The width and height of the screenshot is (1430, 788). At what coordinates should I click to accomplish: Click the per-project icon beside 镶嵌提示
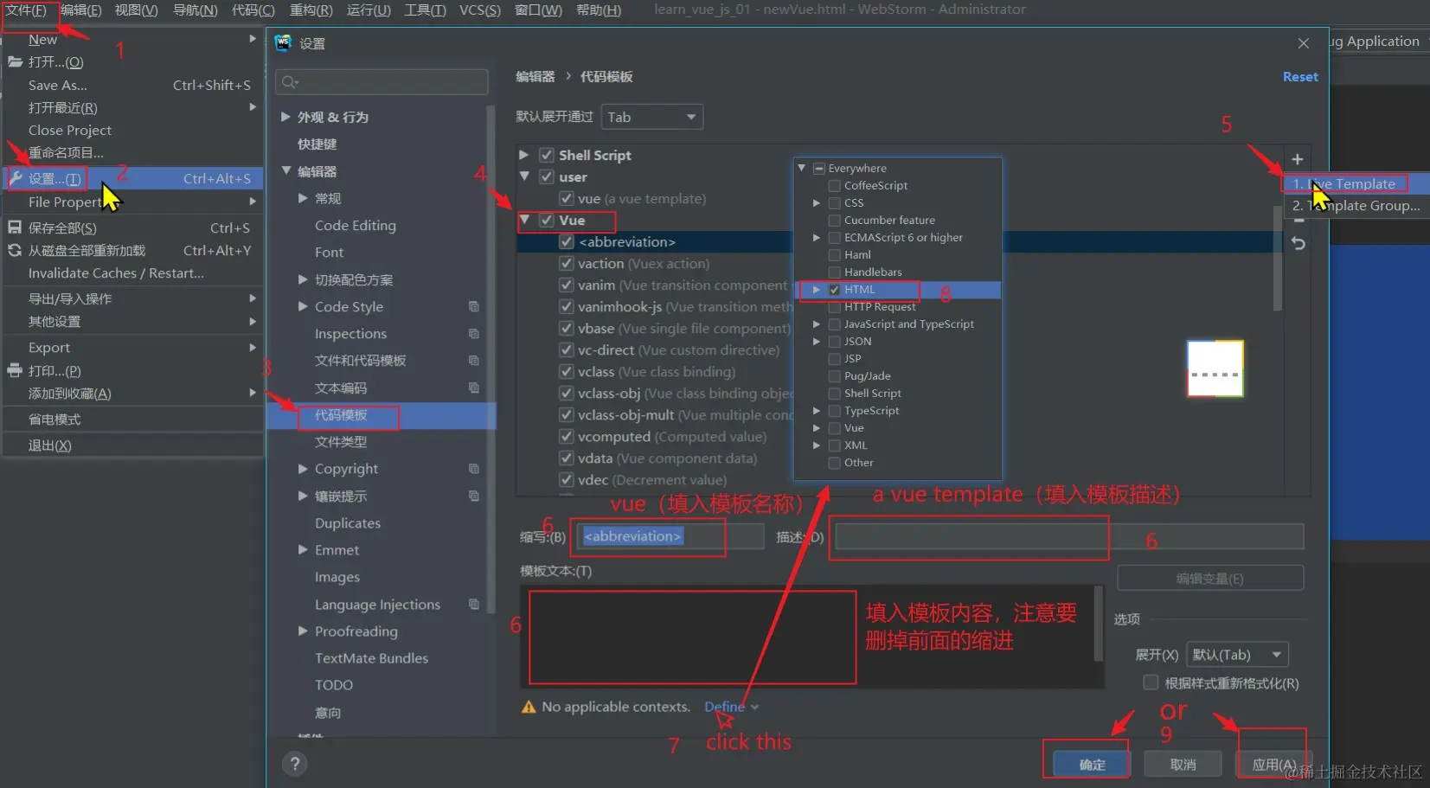tap(474, 496)
